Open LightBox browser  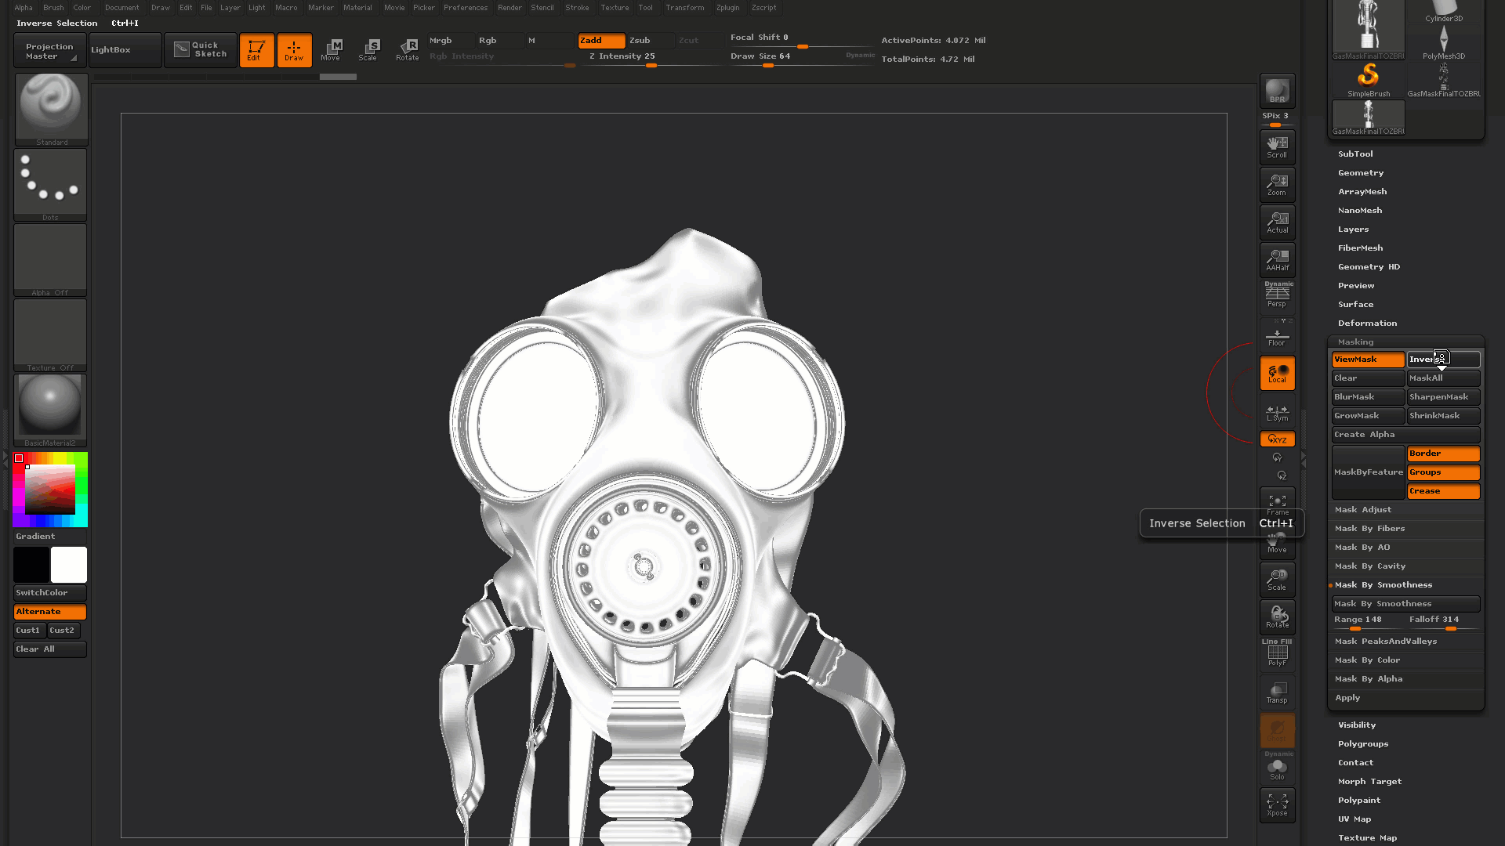click(x=125, y=50)
